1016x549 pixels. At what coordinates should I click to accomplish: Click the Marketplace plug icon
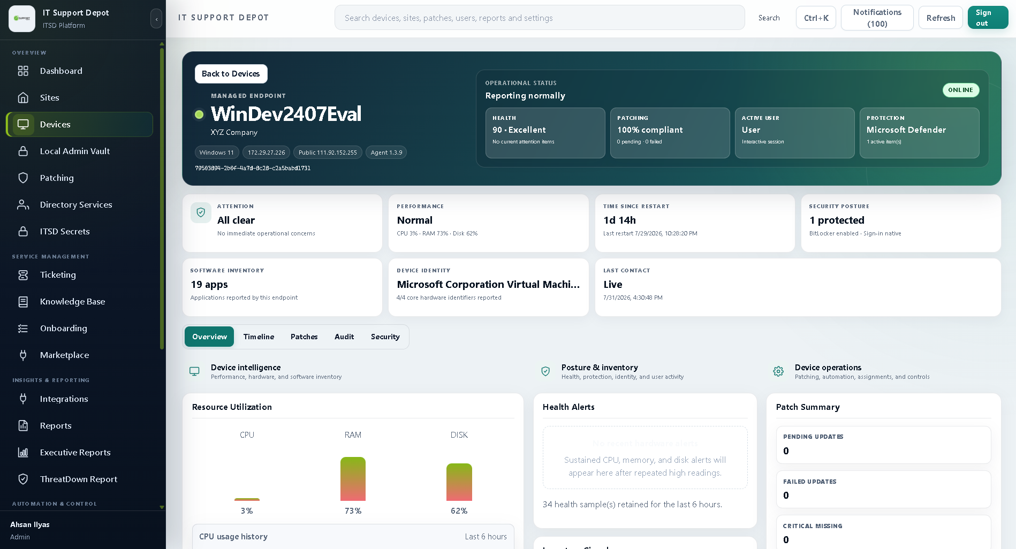pyautogui.click(x=23, y=355)
